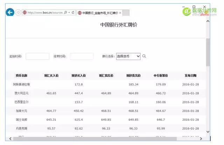Screen dimensions: 224x145
Task: Select the 阿联酋迪拉姆 currency row name
Action: click(21, 84)
